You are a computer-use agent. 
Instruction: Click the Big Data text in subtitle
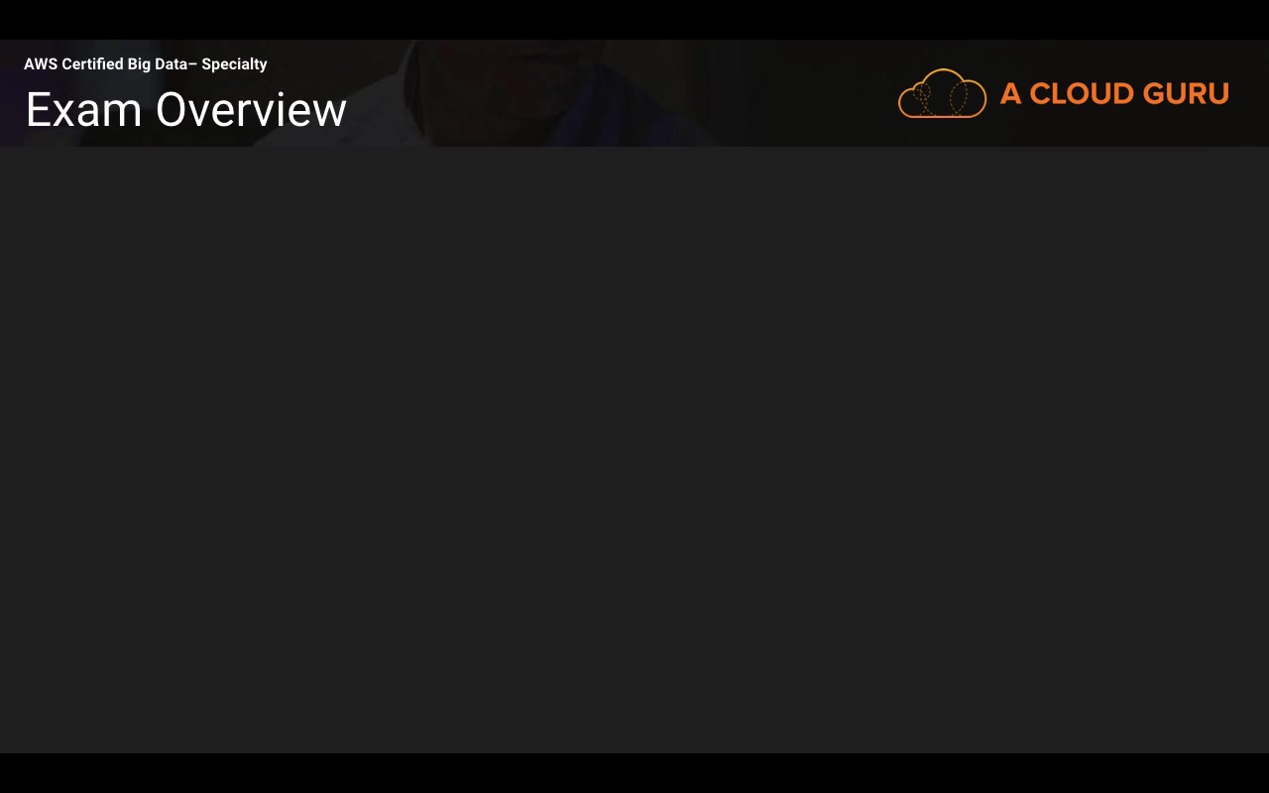tap(157, 64)
